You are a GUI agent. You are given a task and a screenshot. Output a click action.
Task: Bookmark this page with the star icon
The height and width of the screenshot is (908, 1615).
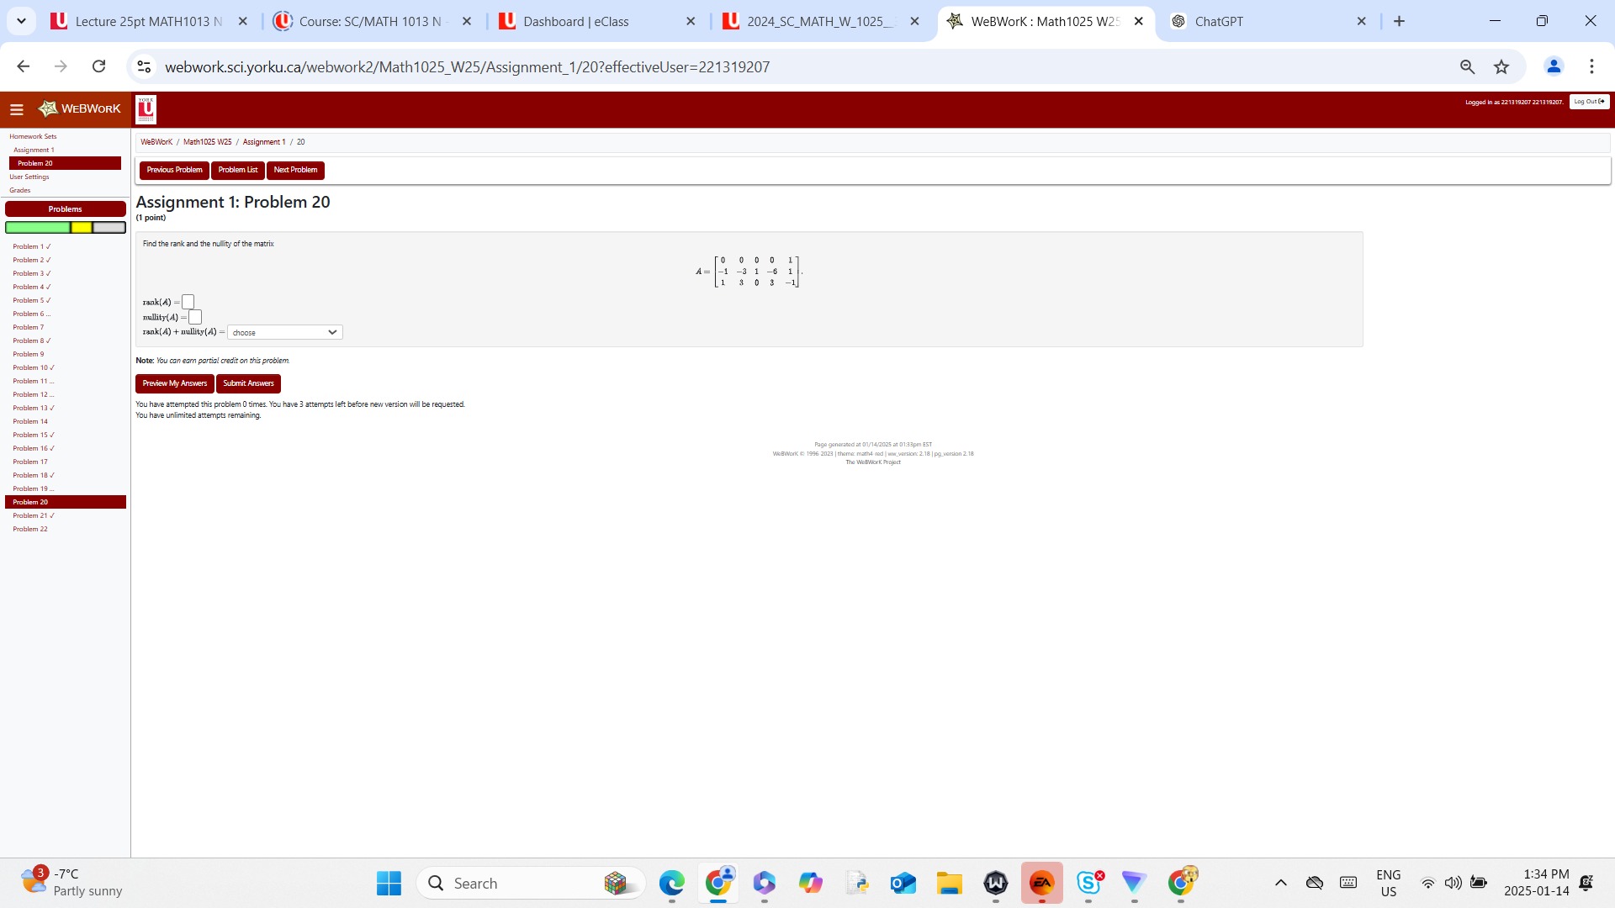(1501, 66)
